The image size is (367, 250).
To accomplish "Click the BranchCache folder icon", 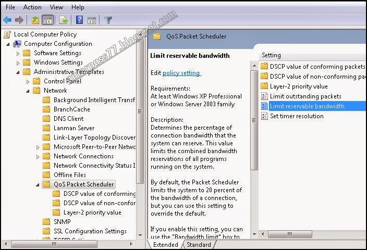I will point(46,109).
